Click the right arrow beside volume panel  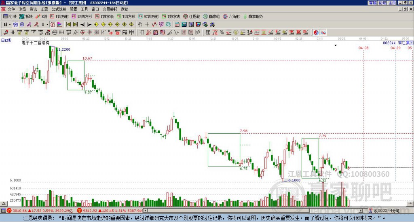[410, 203]
